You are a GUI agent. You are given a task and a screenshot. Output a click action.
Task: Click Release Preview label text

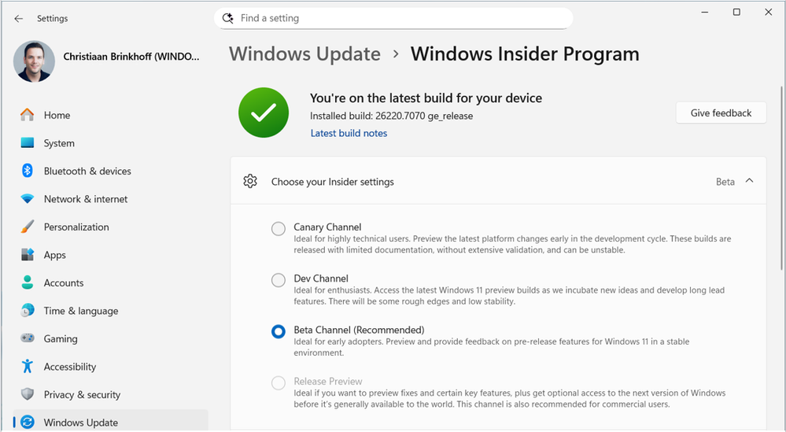328,381
